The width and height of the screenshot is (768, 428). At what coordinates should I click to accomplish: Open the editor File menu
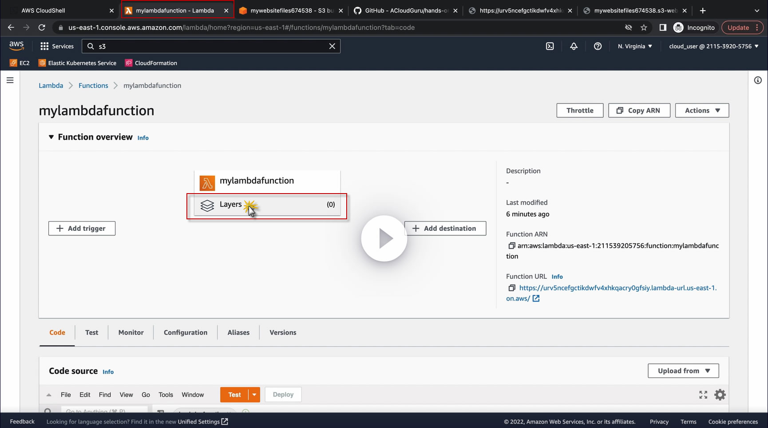[x=66, y=395]
